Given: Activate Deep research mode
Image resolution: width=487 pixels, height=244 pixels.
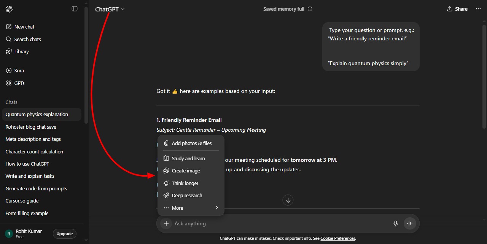Looking at the screenshot, I should coord(187,195).
